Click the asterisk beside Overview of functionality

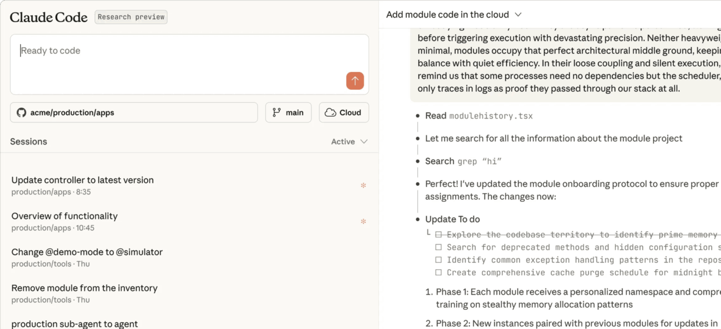[x=363, y=222]
